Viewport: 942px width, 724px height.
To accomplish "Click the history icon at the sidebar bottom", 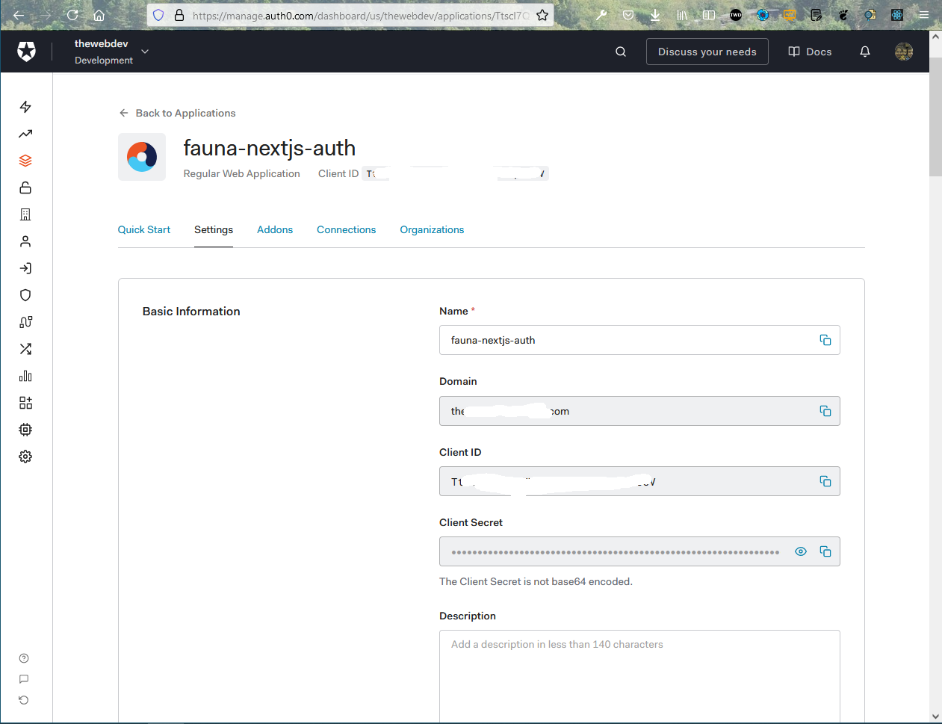I will click(x=24, y=700).
